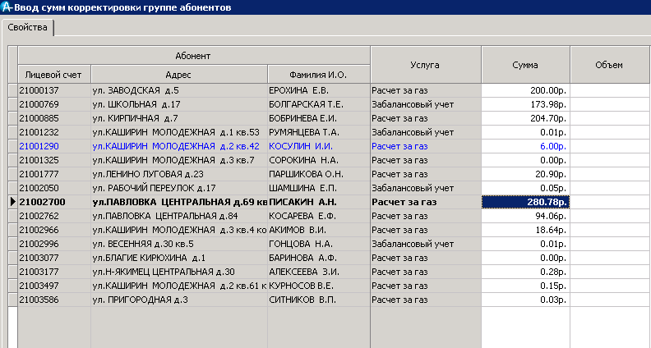The width and height of the screenshot is (651, 348).
Task: Click the Адрес column header
Action: click(179, 75)
